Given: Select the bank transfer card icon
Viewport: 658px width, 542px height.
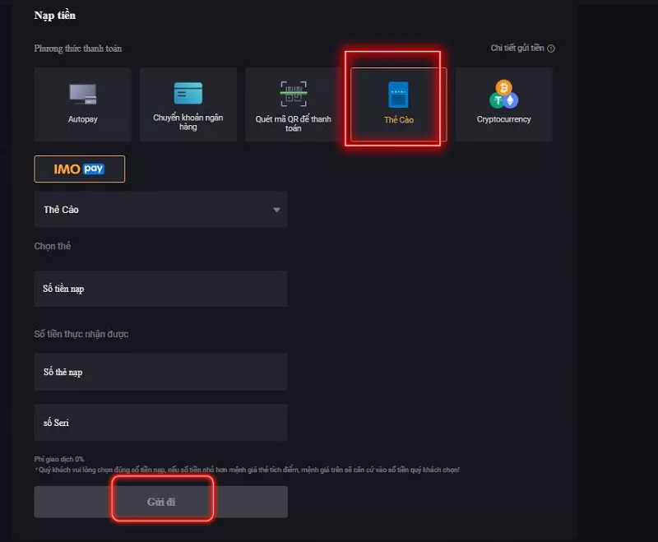Looking at the screenshot, I should (188, 93).
